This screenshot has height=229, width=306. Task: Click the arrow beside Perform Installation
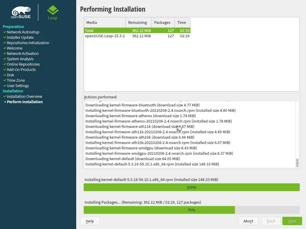[x=5, y=102]
